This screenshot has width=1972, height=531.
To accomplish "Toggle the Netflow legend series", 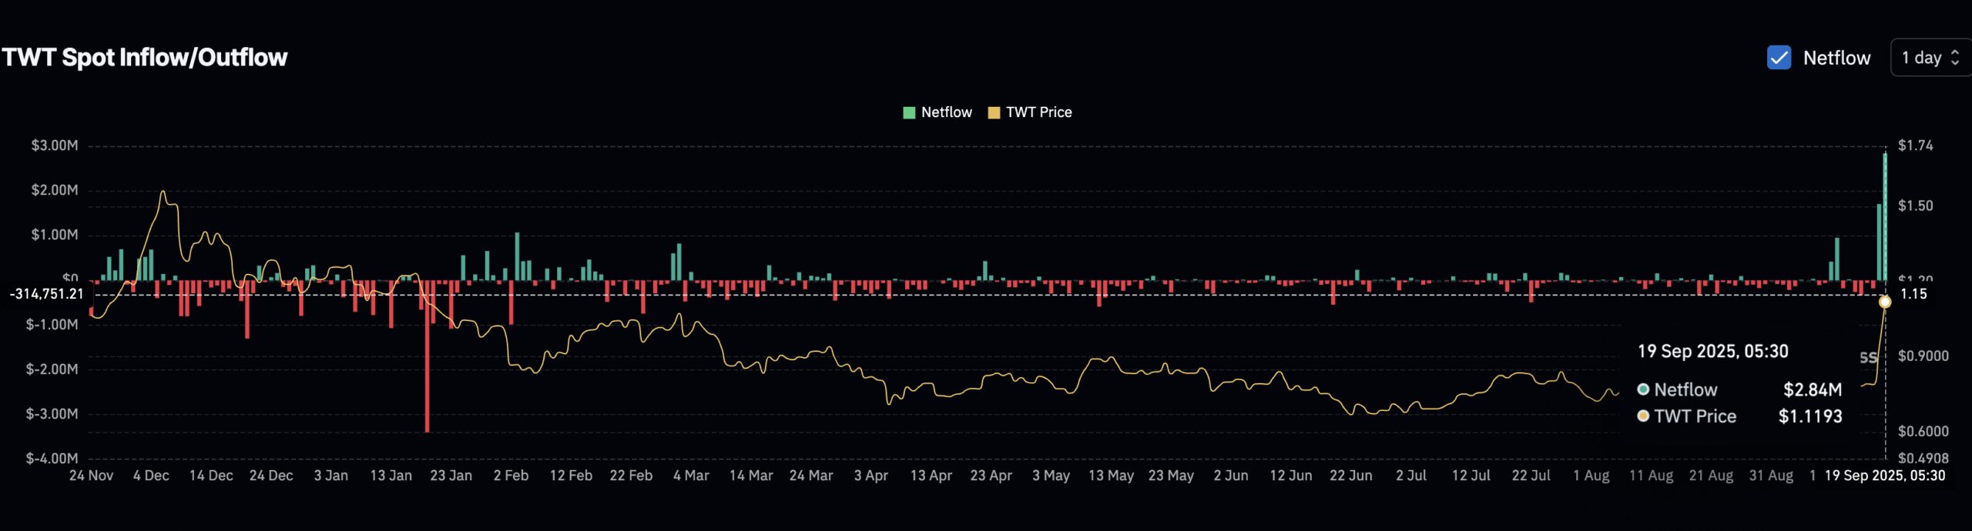I will [x=937, y=112].
